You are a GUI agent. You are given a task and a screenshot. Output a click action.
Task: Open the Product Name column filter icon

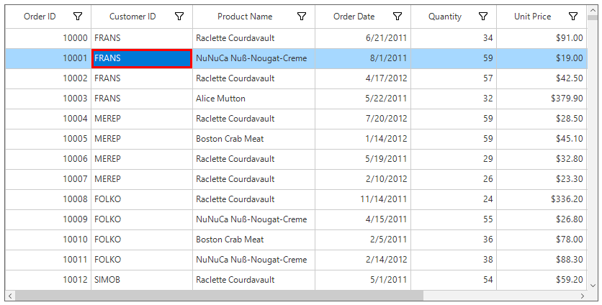pos(302,16)
